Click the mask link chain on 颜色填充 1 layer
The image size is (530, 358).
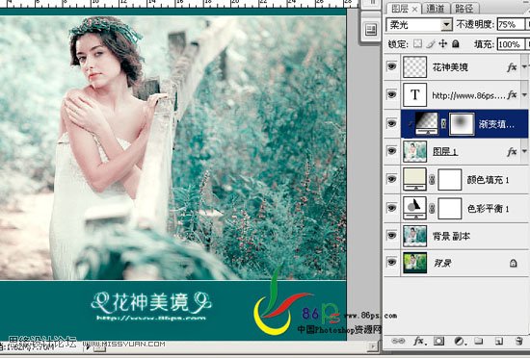(x=432, y=180)
